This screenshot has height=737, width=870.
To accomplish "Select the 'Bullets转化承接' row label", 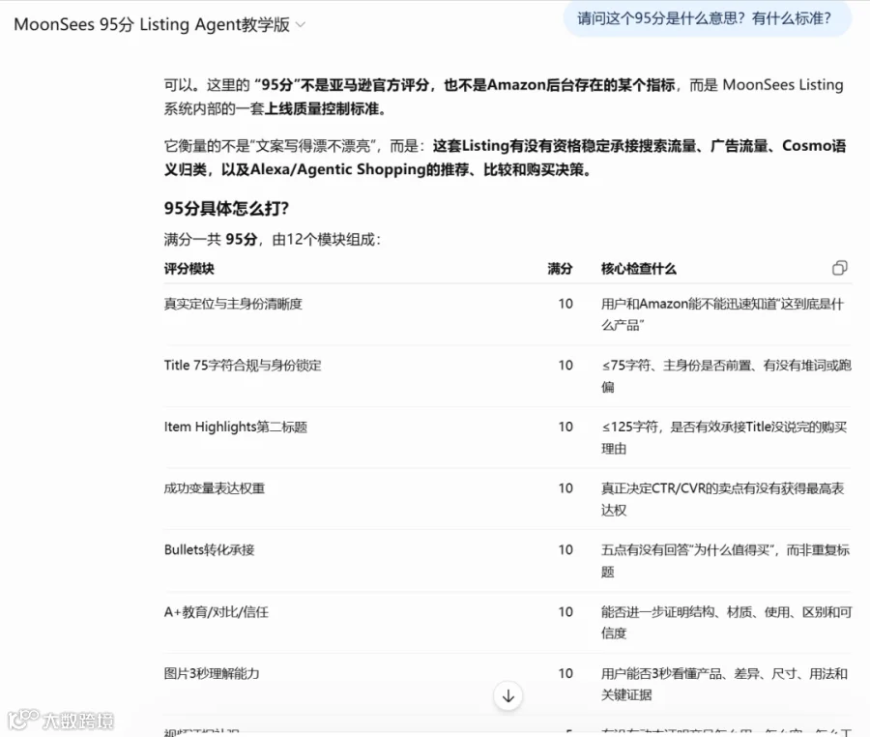I will pos(209,550).
